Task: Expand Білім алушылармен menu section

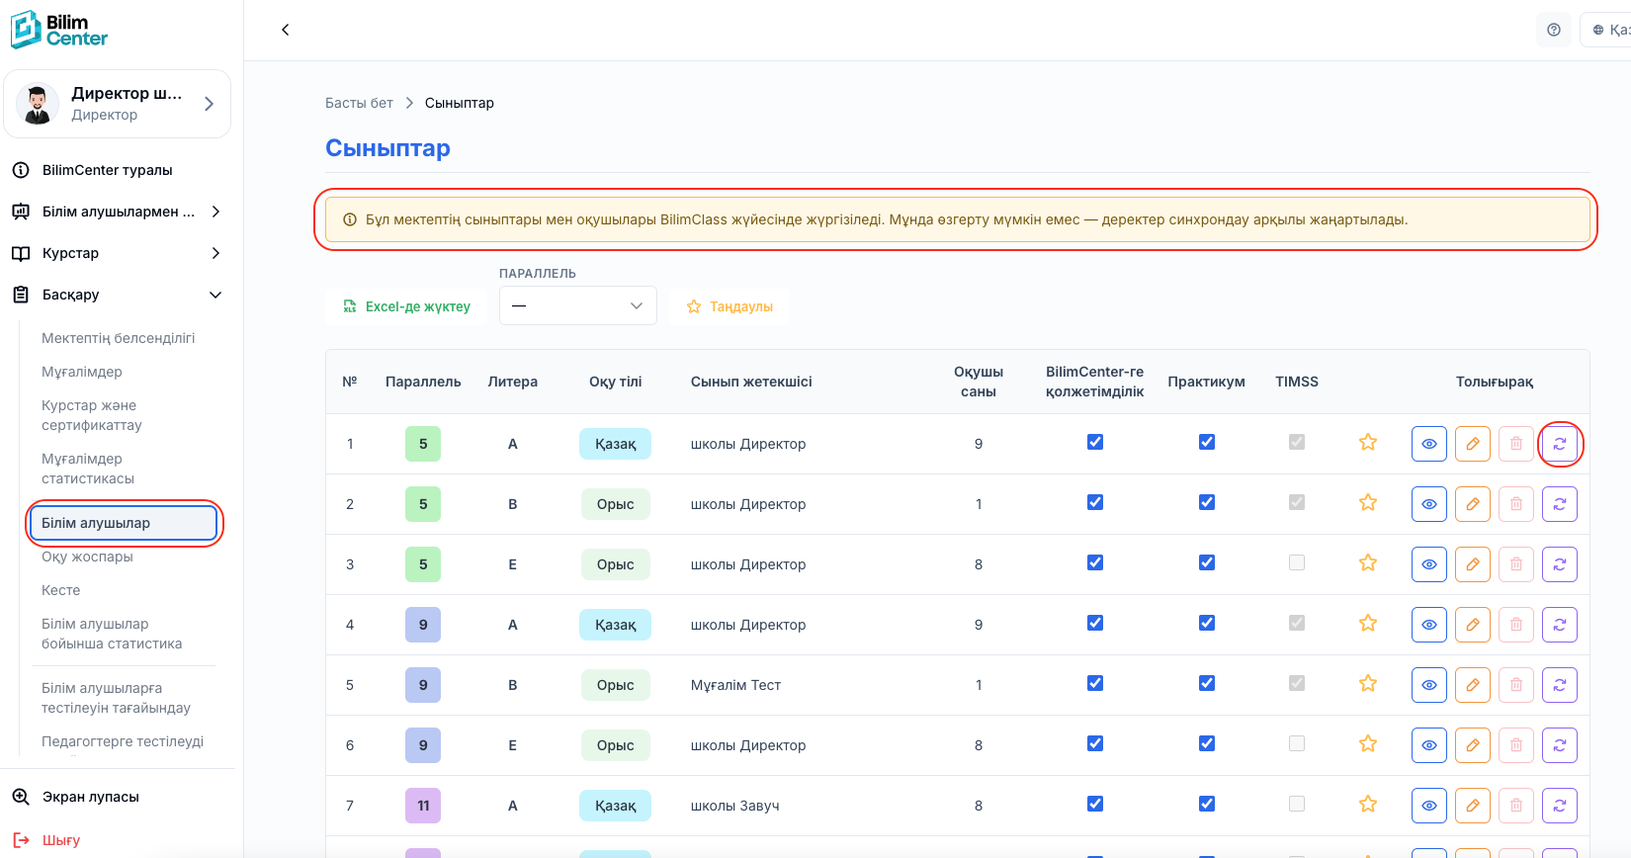Action: (x=118, y=212)
